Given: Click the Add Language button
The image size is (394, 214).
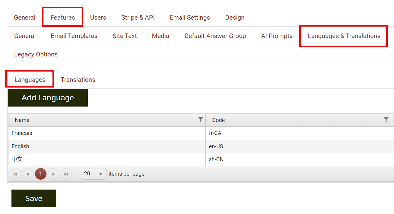Looking at the screenshot, I should click(x=48, y=98).
